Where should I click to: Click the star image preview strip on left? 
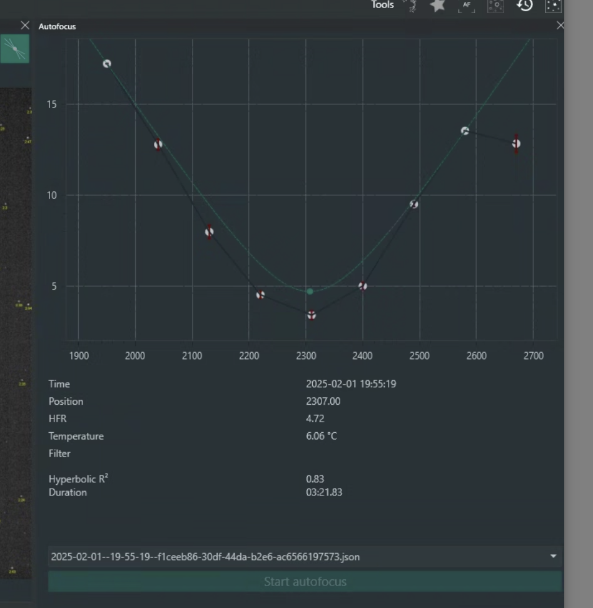click(x=16, y=333)
